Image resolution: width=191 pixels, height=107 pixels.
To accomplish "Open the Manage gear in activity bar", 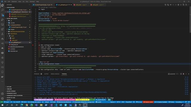I will 2,98.
